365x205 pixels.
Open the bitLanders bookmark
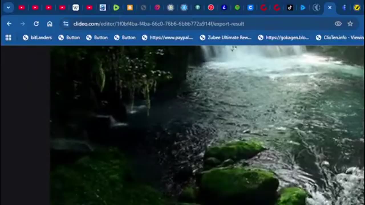click(37, 38)
